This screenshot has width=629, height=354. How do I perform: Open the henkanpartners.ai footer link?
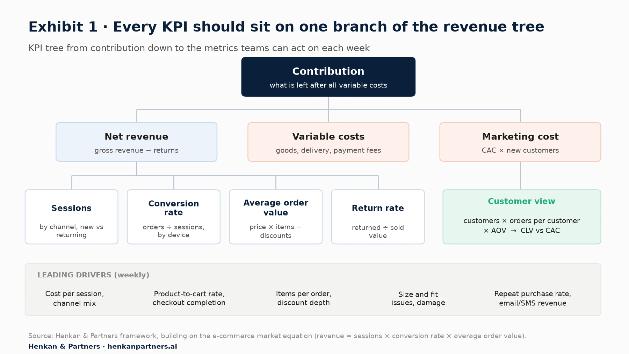click(x=142, y=346)
